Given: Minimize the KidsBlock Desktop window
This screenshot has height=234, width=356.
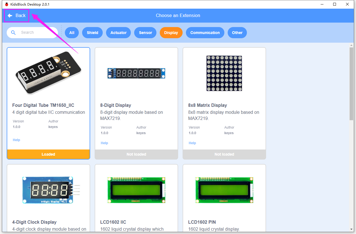Looking at the screenshot, I should pos(322,4).
